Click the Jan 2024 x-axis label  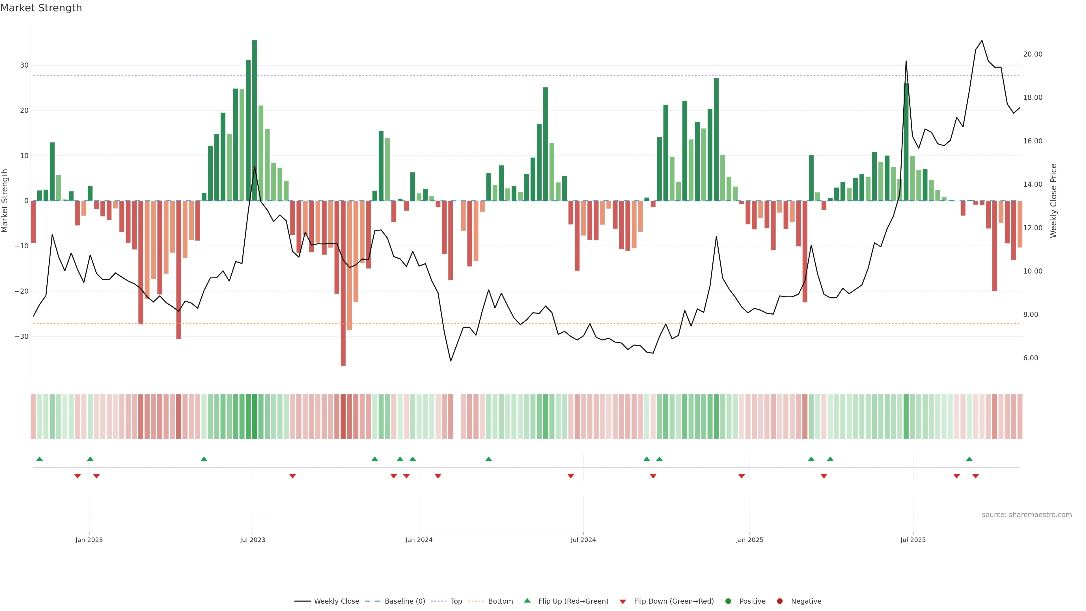[x=419, y=540]
